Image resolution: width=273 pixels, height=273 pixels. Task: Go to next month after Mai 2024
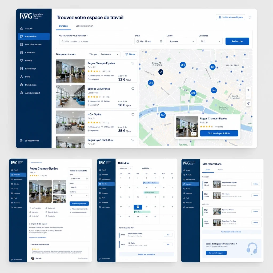151,168
